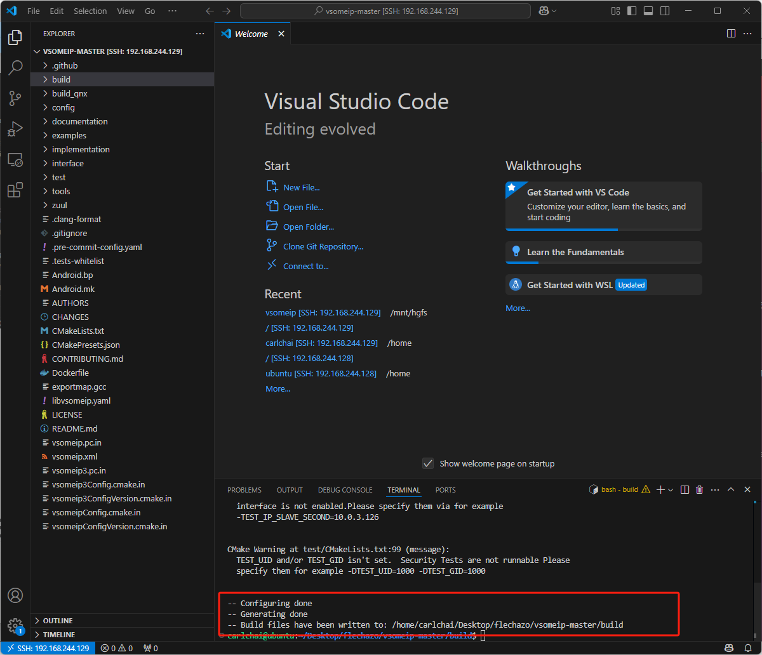Expand the OUTLINE section
Image resolution: width=762 pixels, height=655 pixels.
(122, 621)
